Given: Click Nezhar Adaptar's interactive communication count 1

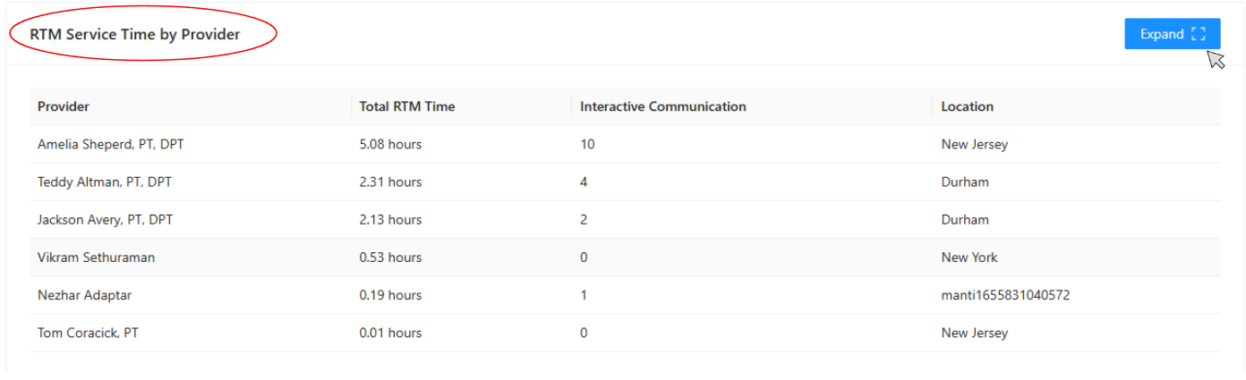Looking at the screenshot, I should pyautogui.click(x=584, y=295).
